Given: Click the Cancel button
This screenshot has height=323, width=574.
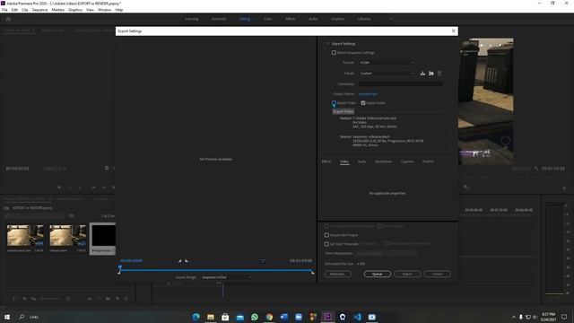Looking at the screenshot, I should coord(437,274).
